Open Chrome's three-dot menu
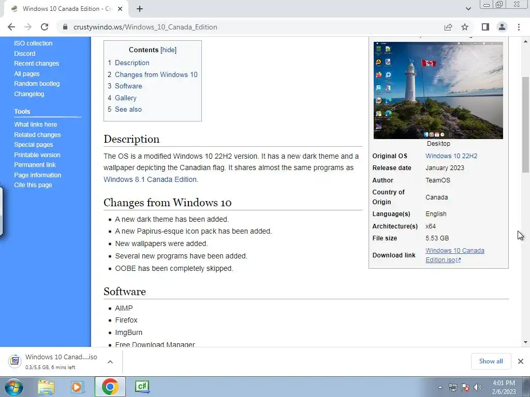The height and width of the screenshot is (397, 530). [519, 27]
